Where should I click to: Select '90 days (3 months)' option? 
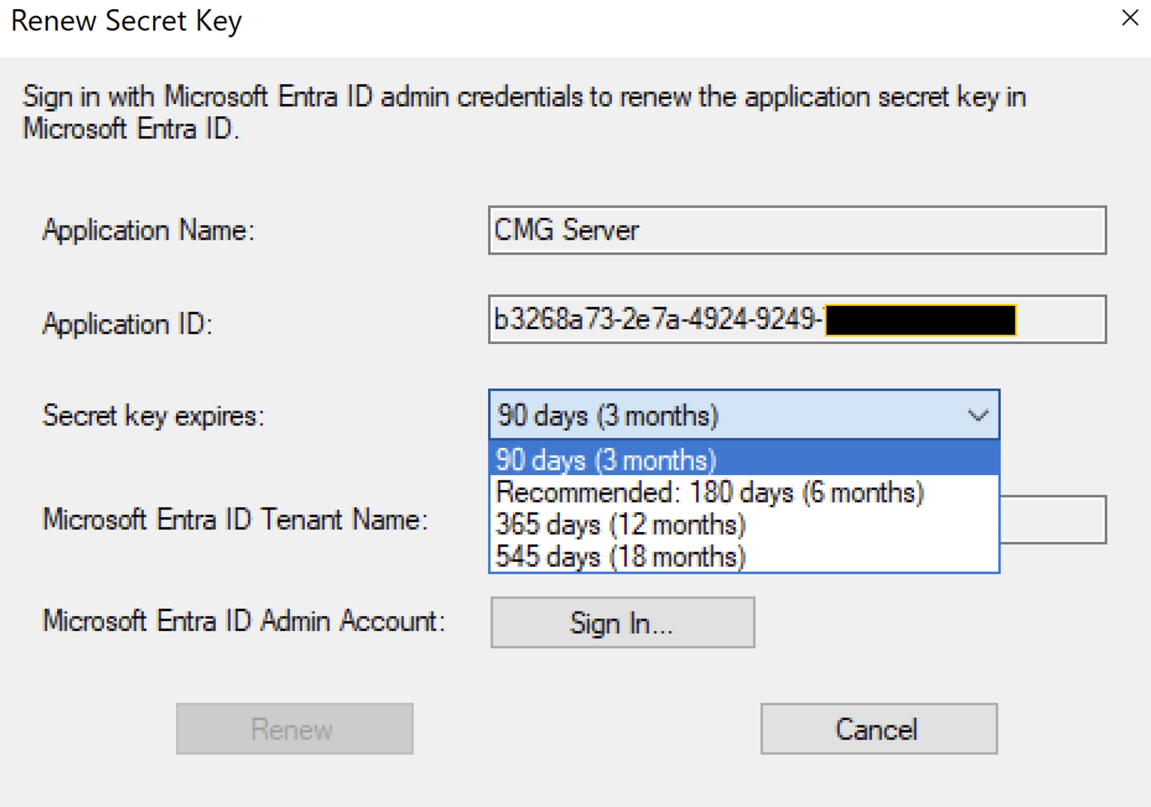click(x=604, y=459)
